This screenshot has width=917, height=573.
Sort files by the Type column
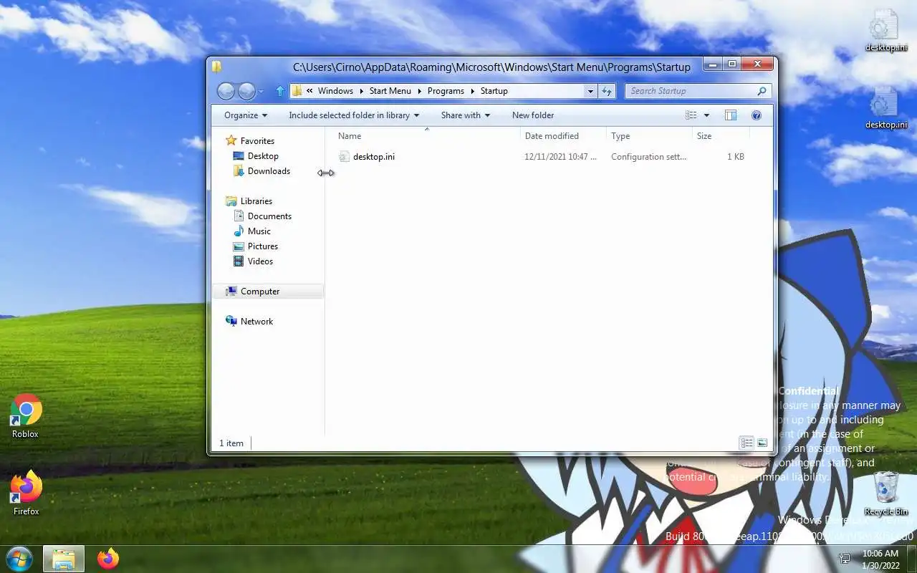(x=649, y=136)
